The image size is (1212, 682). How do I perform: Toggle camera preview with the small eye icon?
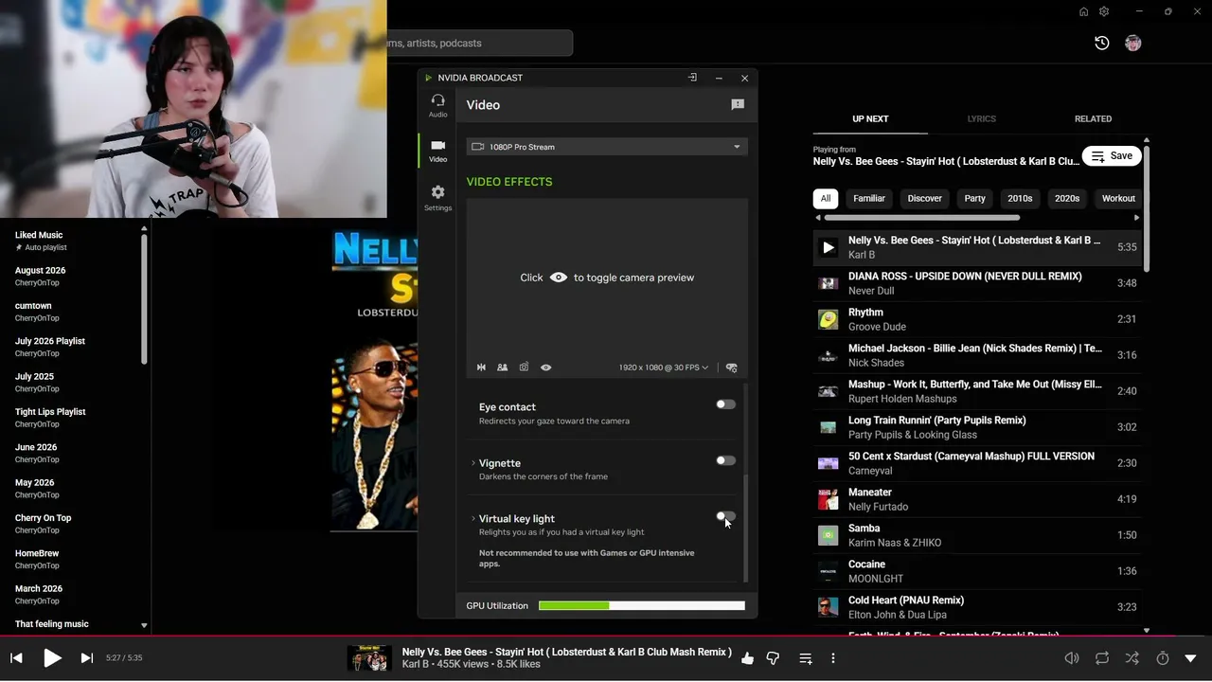[x=546, y=368]
